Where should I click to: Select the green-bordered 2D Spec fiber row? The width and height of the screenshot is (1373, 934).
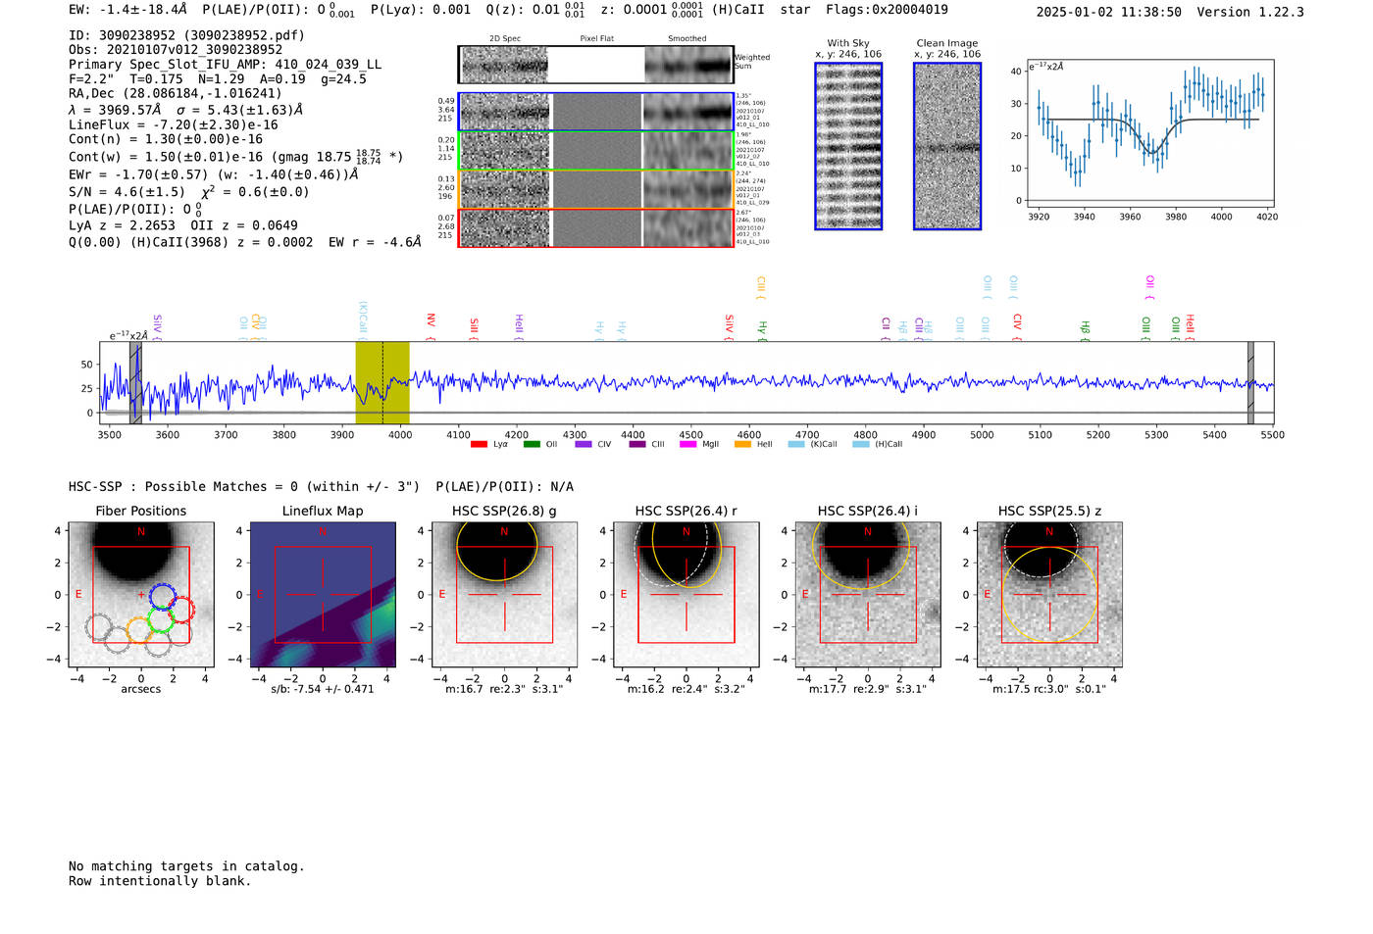595,150
